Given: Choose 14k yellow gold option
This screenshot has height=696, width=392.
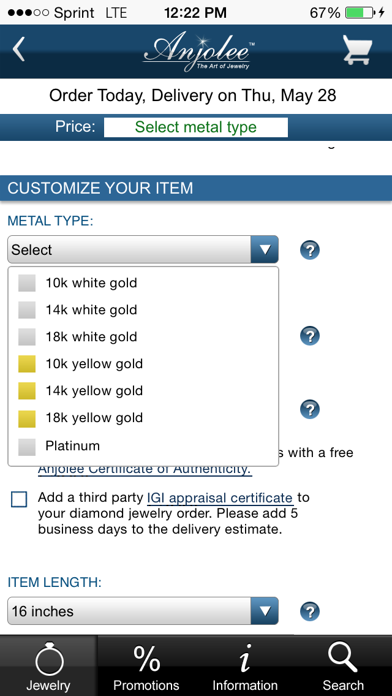Looking at the screenshot, I should (x=143, y=391).
